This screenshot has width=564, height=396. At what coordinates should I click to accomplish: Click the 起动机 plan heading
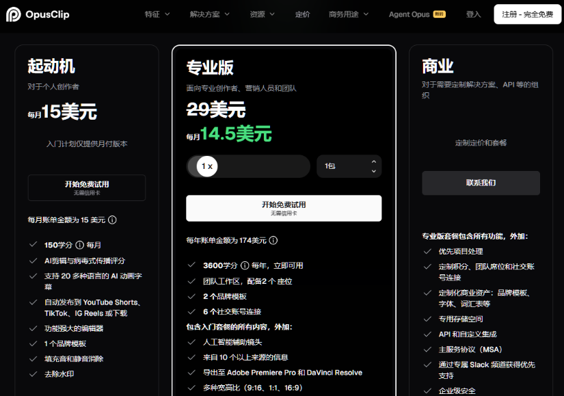pos(51,66)
